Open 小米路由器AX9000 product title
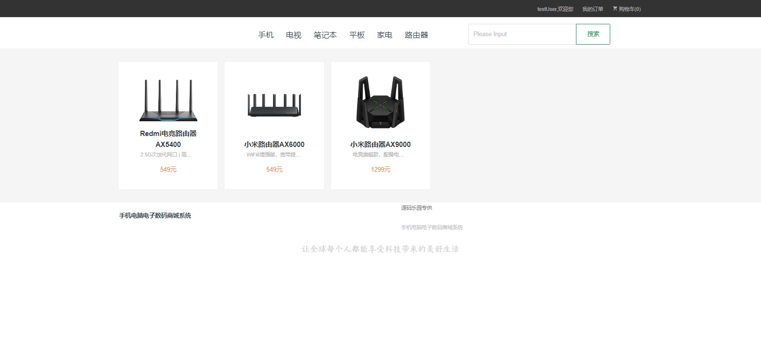The height and width of the screenshot is (360, 761). 380,145
